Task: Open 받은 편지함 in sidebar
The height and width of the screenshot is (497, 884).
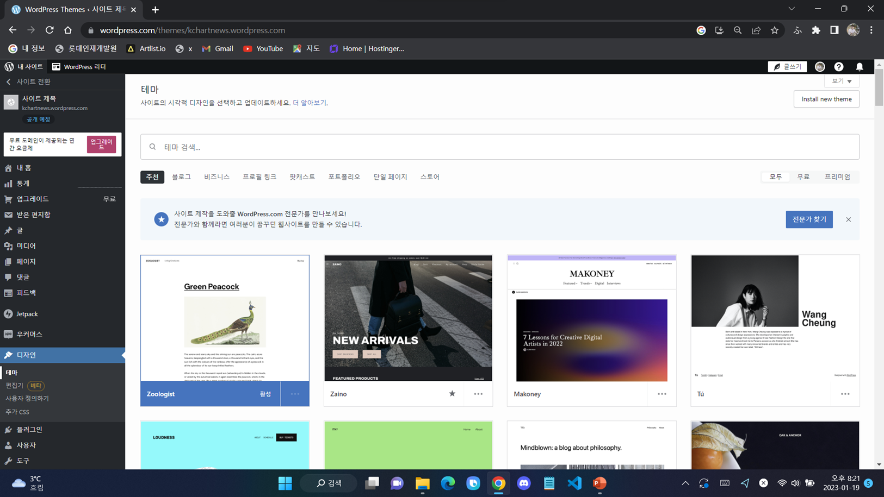Action: 63,215
